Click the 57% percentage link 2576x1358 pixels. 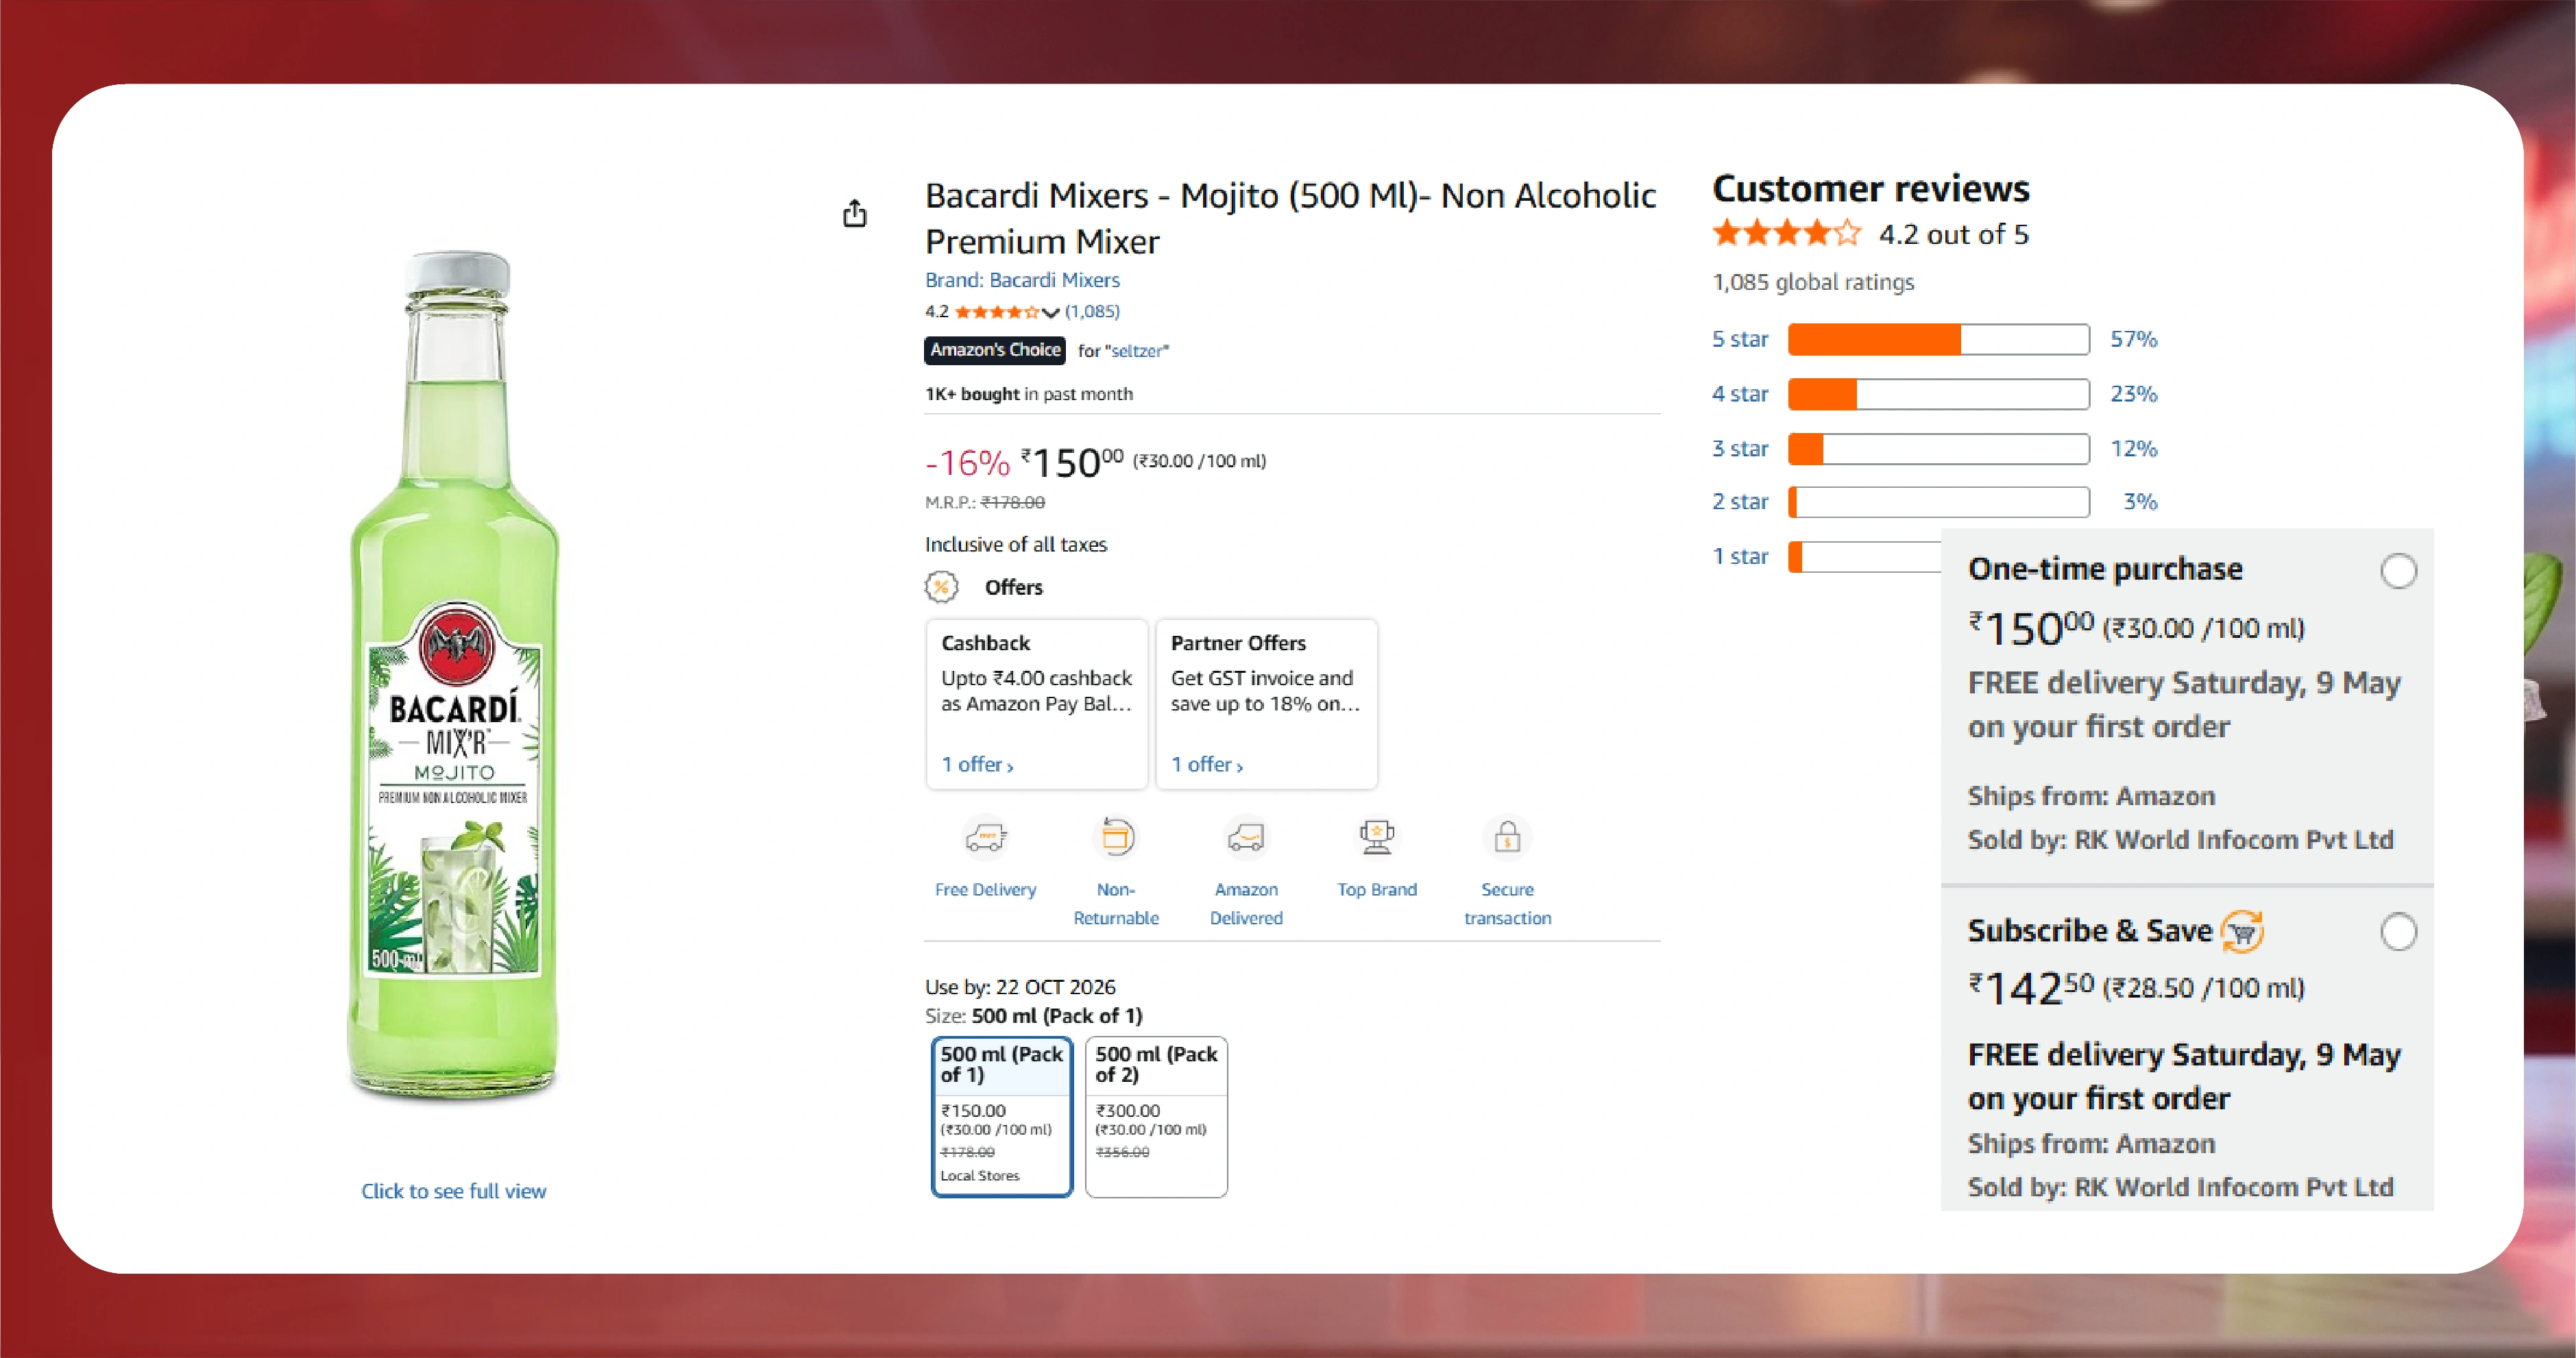click(x=2133, y=338)
